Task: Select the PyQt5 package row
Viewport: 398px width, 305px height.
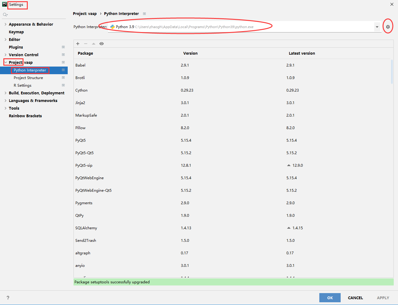Action: coord(232,140)
